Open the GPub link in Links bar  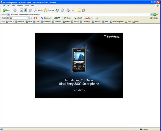[x=36, y=22]
